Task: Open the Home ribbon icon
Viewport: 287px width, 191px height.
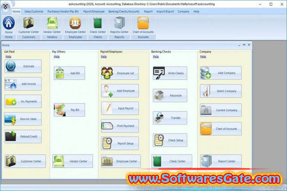Action: (9, 25)
